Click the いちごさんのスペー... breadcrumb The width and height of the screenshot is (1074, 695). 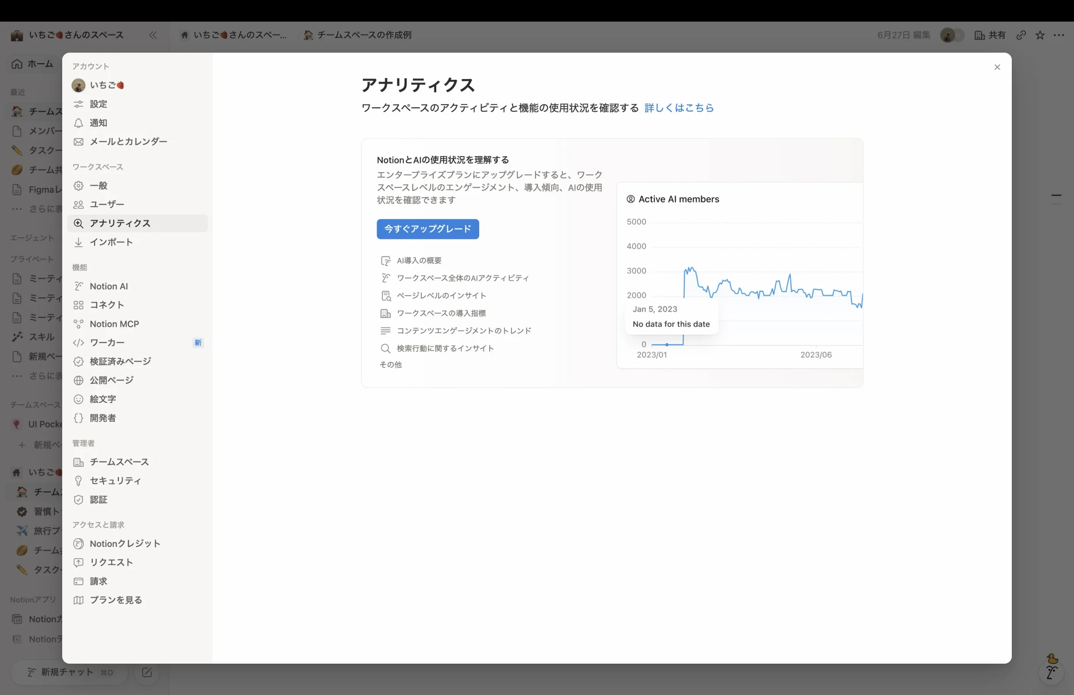233,35
